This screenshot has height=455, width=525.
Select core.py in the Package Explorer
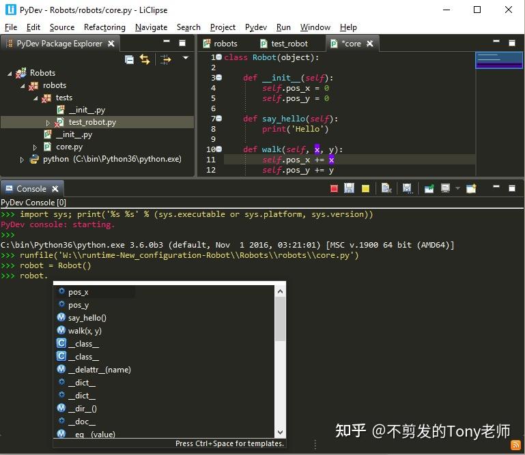[x=69, y=147]
